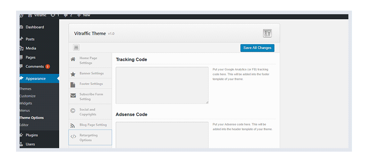The image size is (368, 165).
Task: Click the v1.0 version label
Action: pyautogui.click(x=111, y=34)
